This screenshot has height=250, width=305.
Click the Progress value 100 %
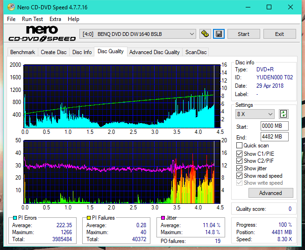(285, 225)
